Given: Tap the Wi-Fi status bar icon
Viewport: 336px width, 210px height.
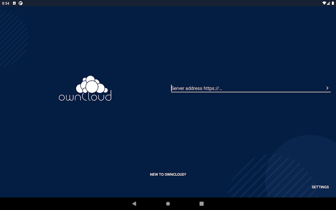Looking at the screenshot, I should tap(324, 3).
